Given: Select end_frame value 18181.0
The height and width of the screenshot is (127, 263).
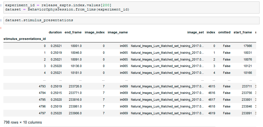Looking at the screenshot, I should pyautogui.click(x=76, y=73).
